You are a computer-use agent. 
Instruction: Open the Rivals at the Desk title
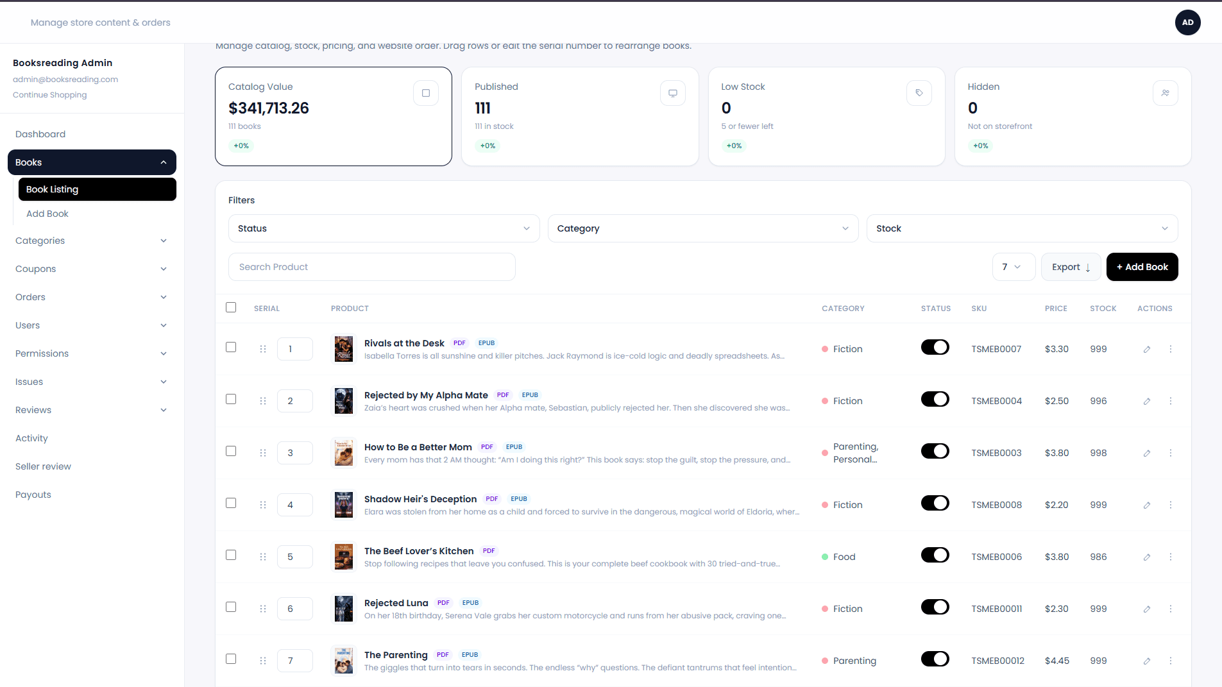[404, 343]
